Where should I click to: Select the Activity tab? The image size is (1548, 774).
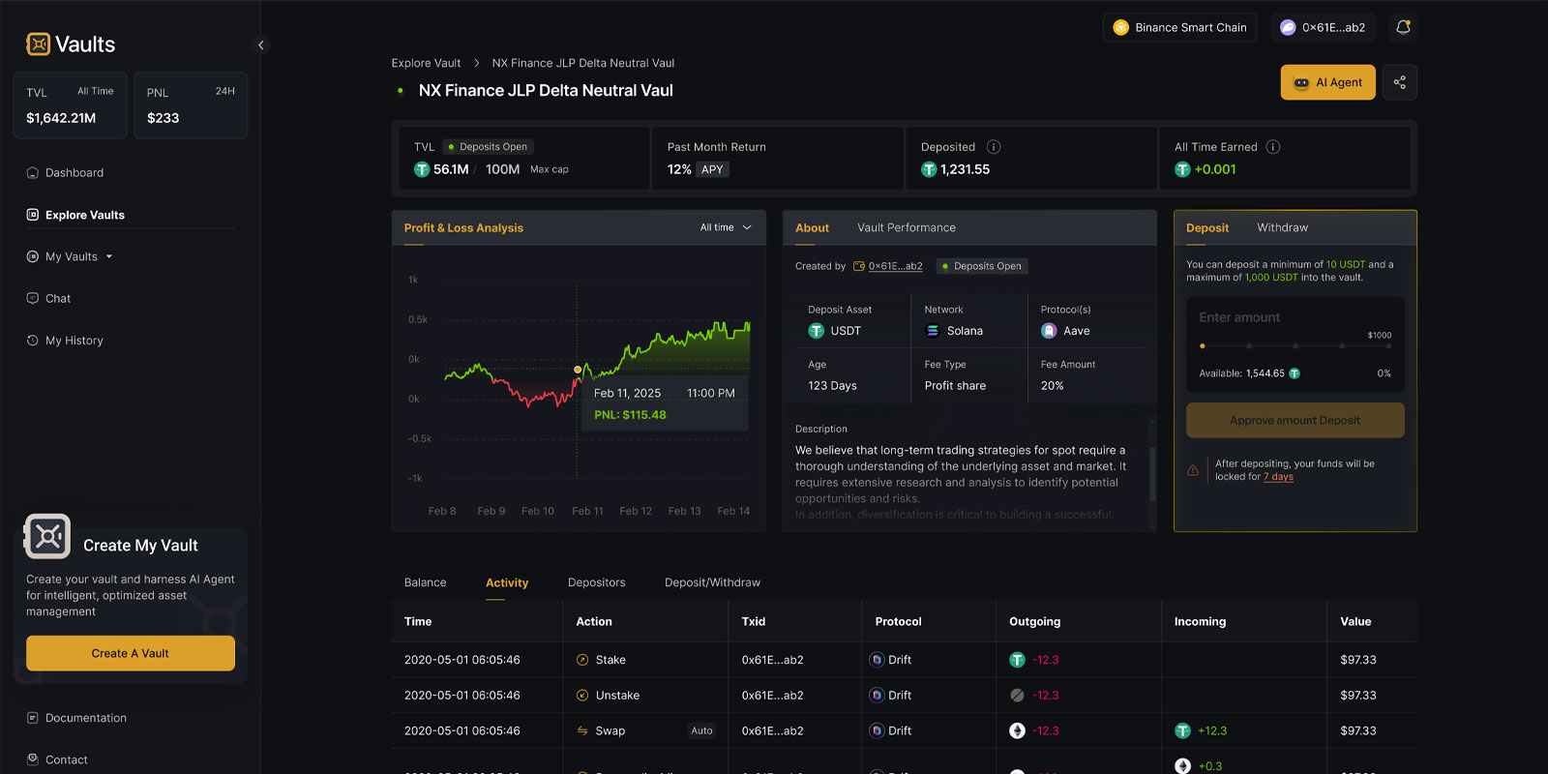point(507,582)
